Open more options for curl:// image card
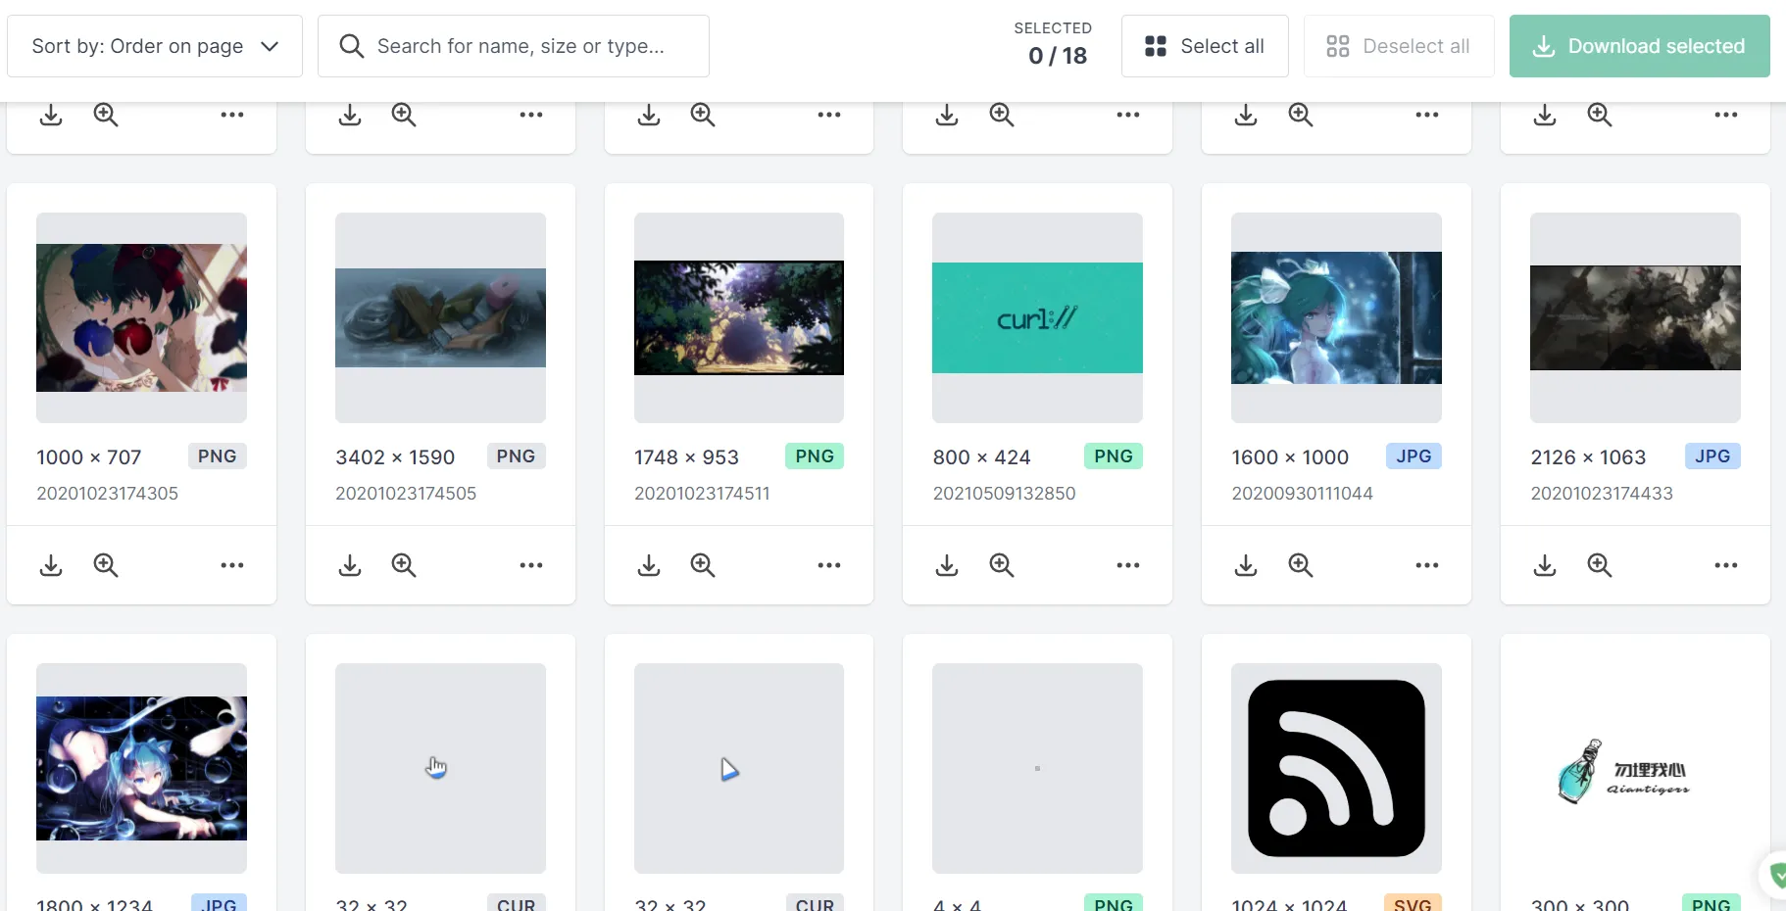1786x911 pixels. (x=1128, y=565)
